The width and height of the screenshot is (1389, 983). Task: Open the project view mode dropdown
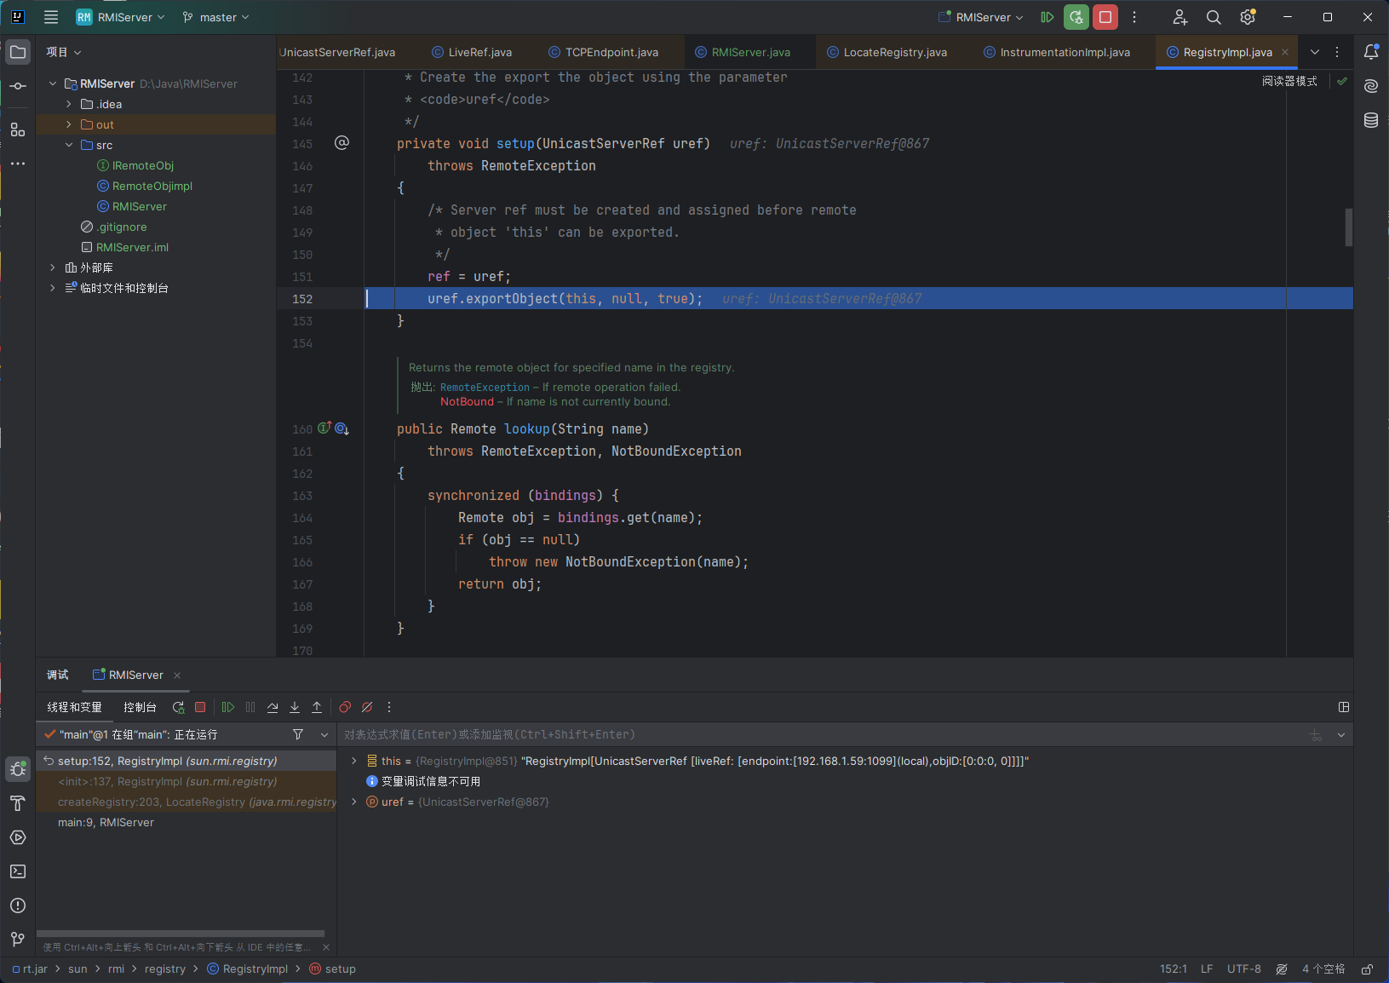(x=64, y=52)
